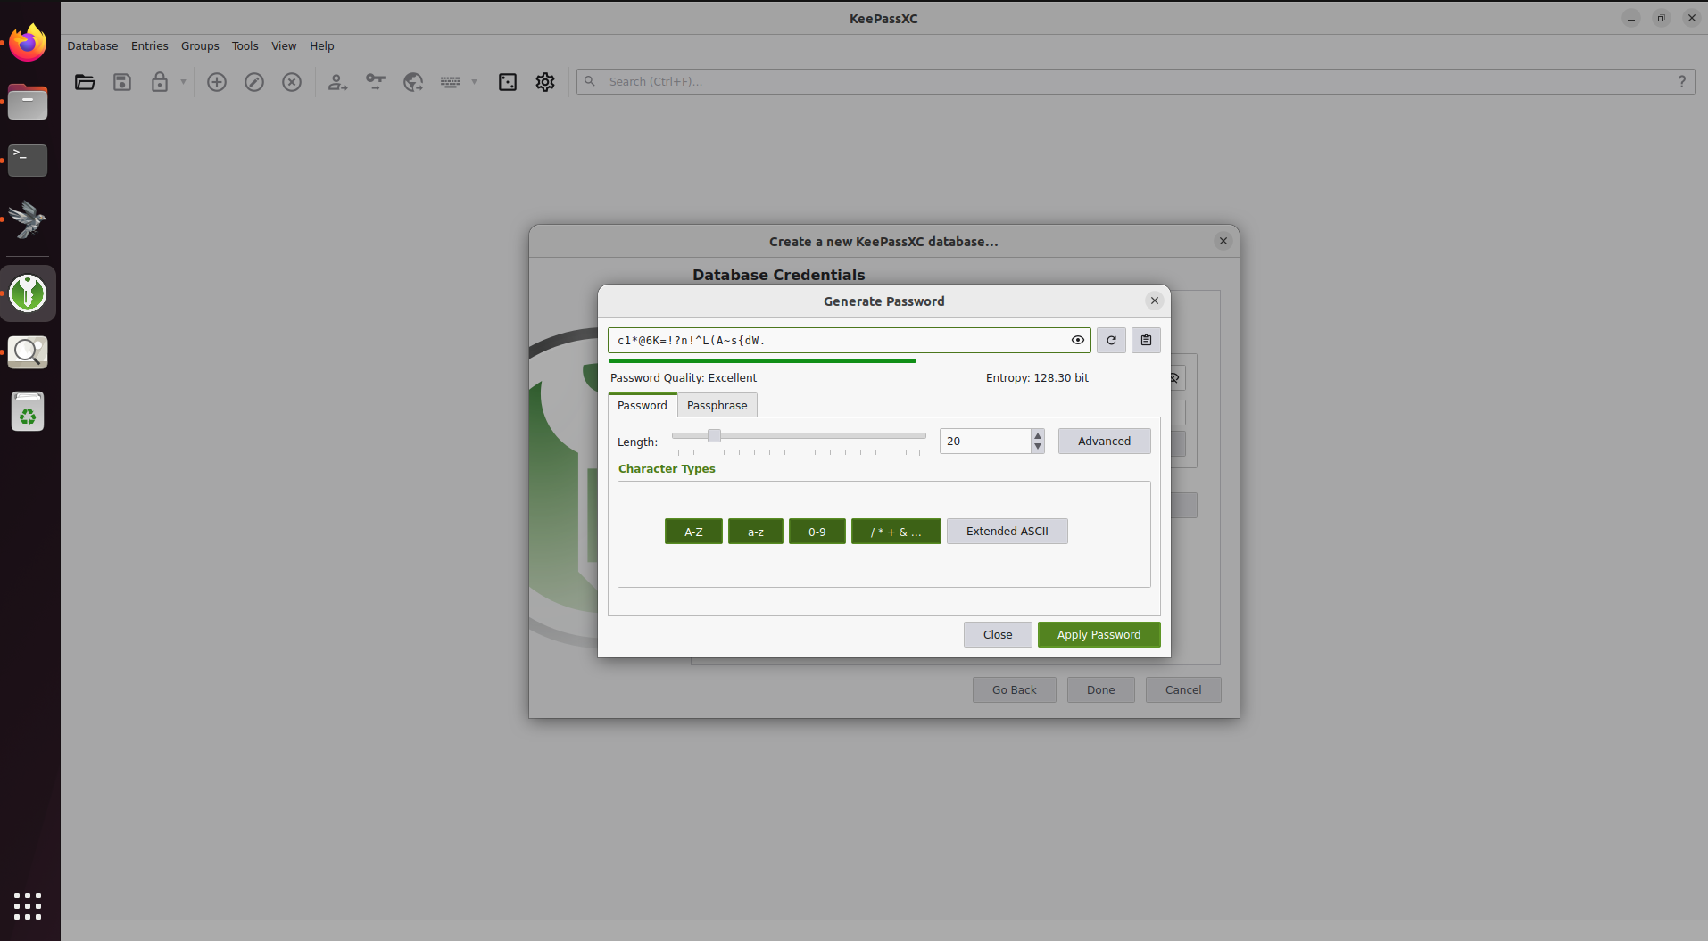Adjust the password Length slider handle

pos(714,435)
